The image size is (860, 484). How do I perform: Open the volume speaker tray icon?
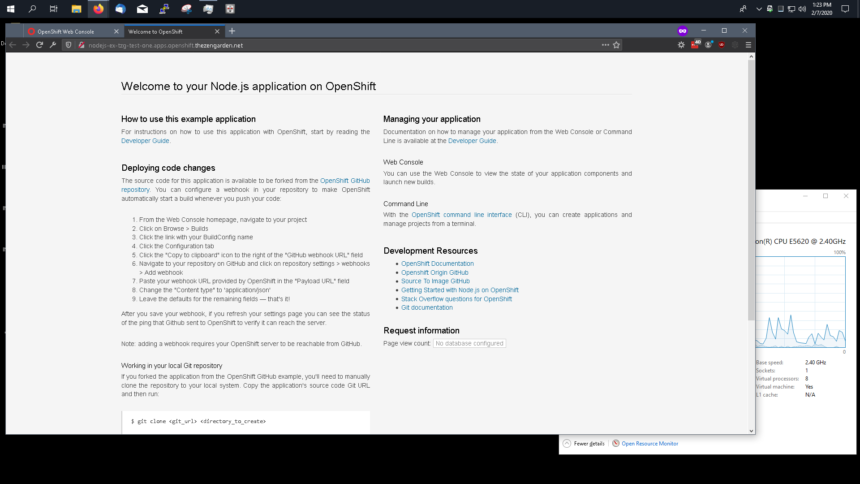click(802, 9)
